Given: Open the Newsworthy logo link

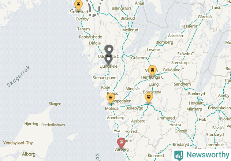Looking at the screenshot, I should point(202,155).
